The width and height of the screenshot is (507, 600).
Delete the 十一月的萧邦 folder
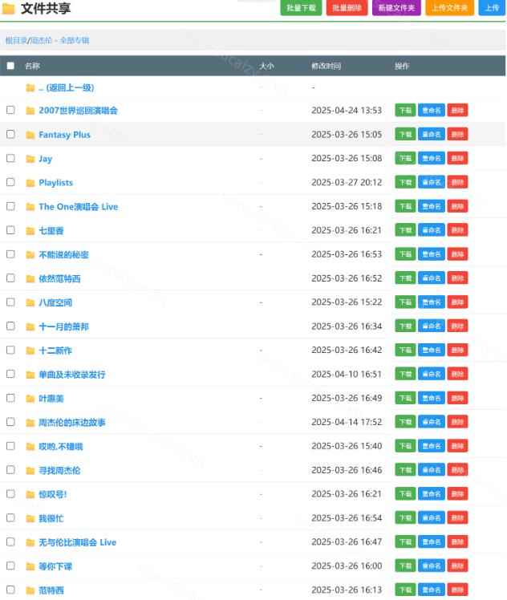[x=457, y=326]
